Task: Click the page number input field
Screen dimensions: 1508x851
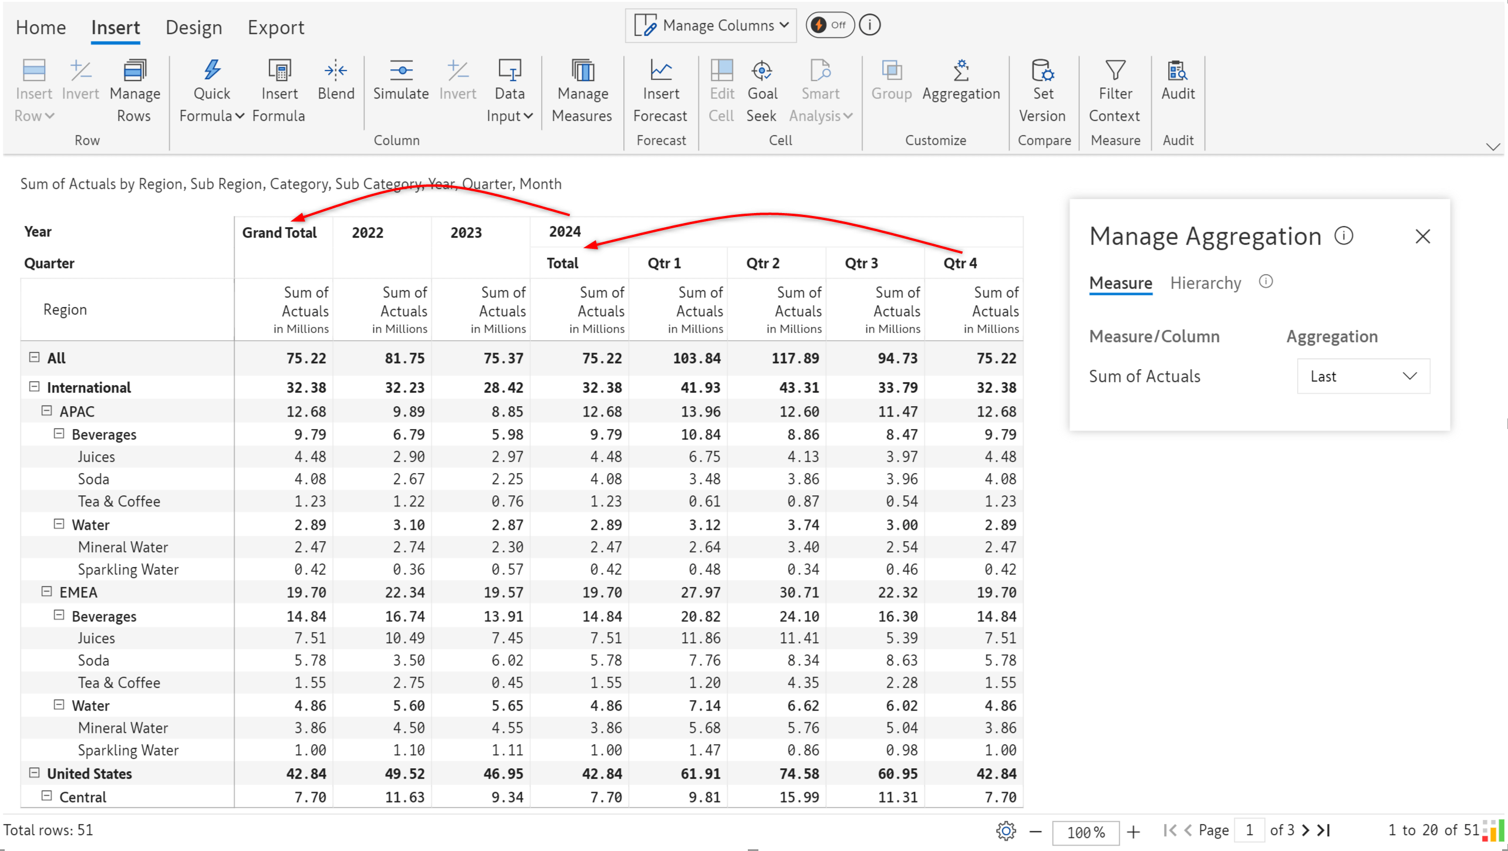Action: point(1249,830)
